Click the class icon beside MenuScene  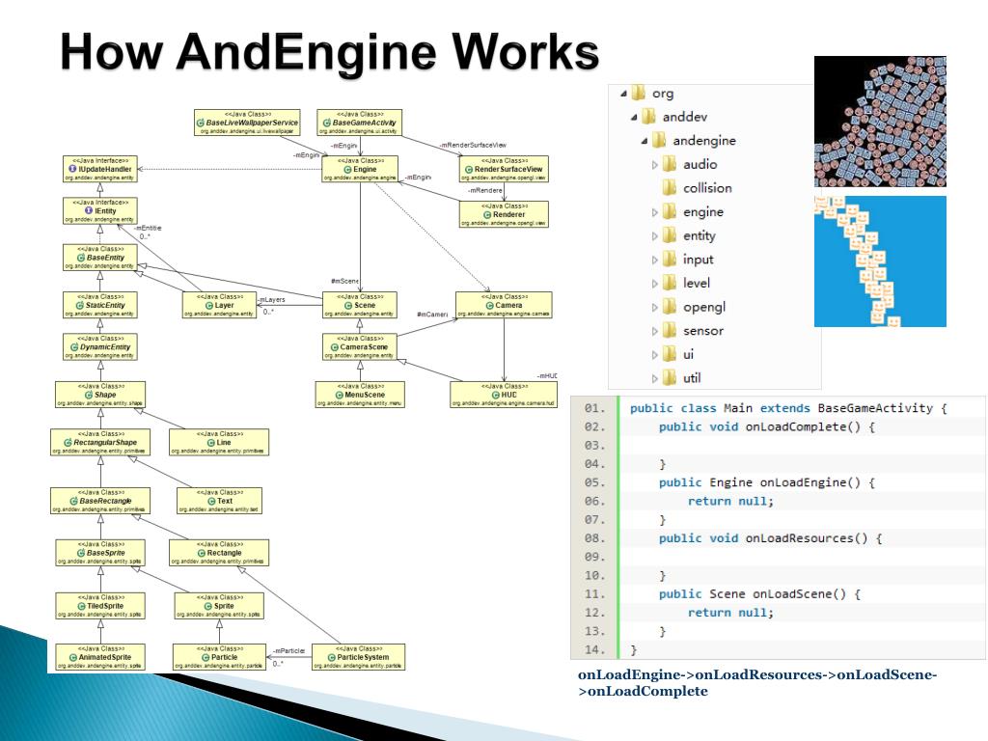[339, 395]
